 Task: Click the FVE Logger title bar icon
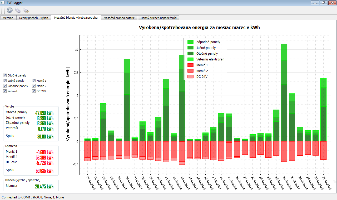[x=2, y=3]
